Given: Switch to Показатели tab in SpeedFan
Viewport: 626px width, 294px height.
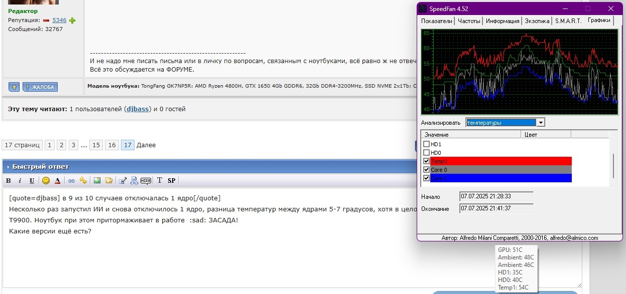Looking at the screenshot, I should coord(436,21).
